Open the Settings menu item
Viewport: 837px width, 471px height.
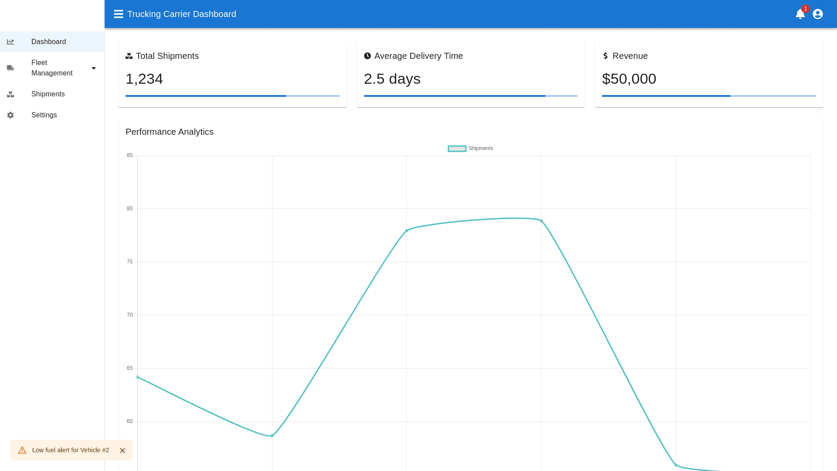(x=44, y=115)
